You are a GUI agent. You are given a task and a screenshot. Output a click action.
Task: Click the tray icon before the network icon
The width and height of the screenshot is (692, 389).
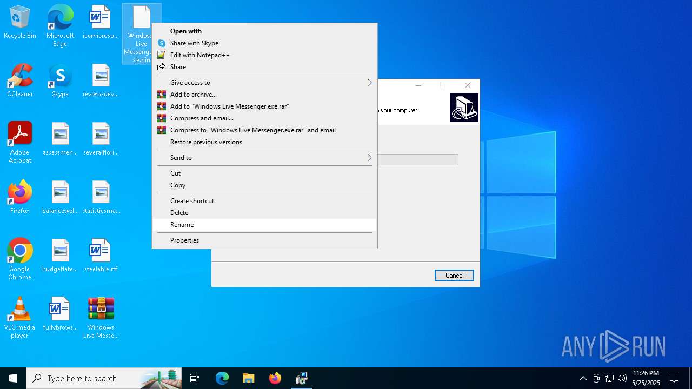click(x=596, y=378)
